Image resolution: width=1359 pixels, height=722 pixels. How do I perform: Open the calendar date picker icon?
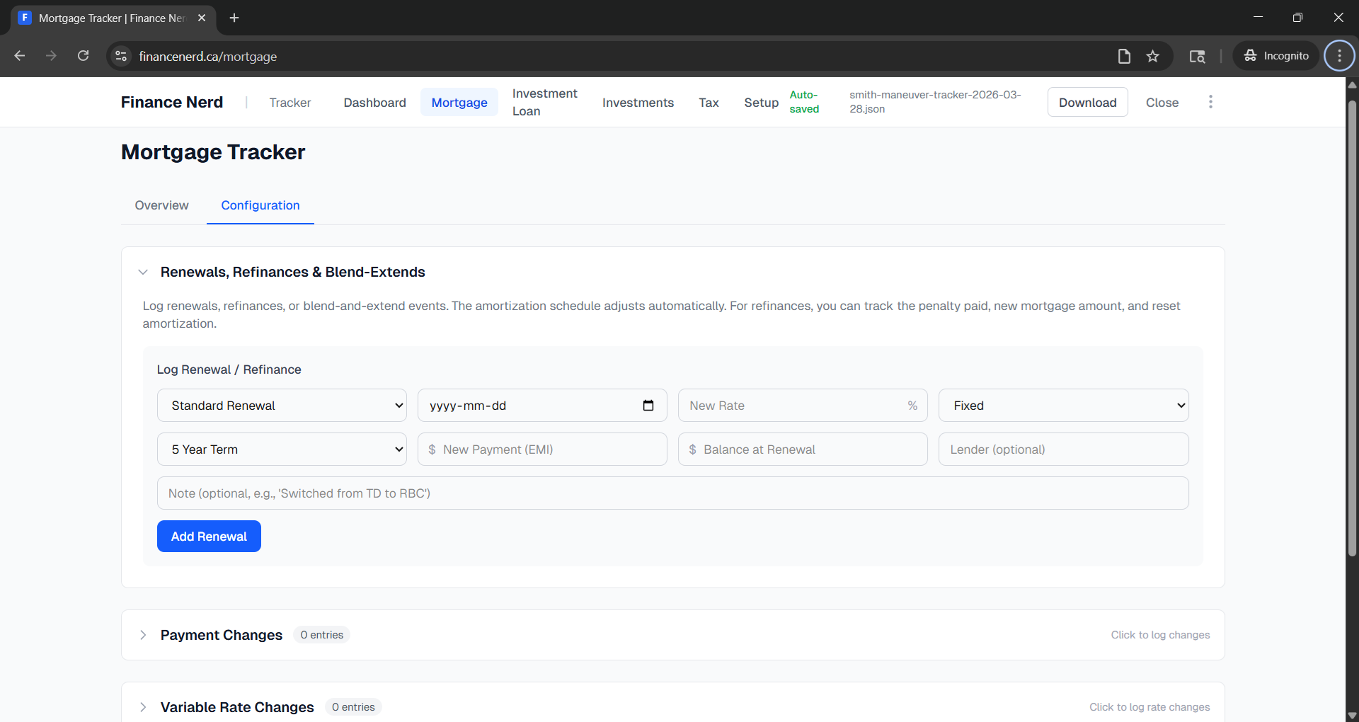(x=648, y=406)
